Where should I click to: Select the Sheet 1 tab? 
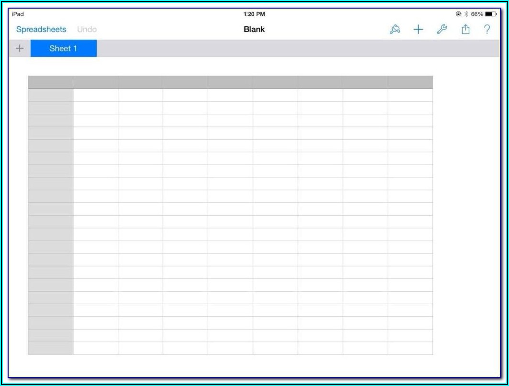click(64, 48)
